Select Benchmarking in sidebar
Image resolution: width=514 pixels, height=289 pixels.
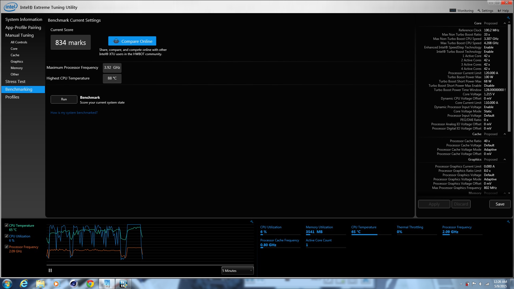click(23, 89)
